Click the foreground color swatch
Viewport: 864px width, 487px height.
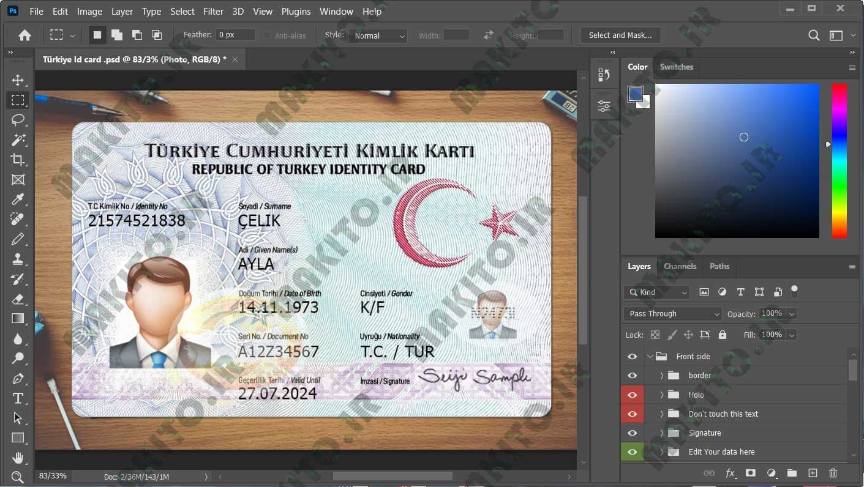[x=636, y=94]
